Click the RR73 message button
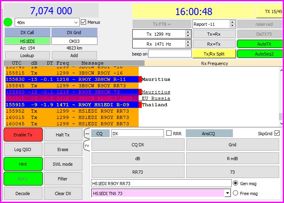 tap(138, 172)
